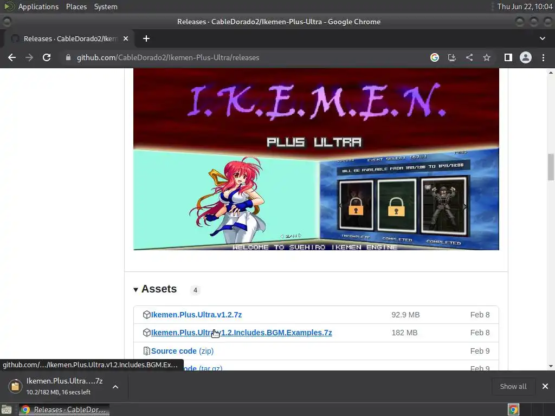
Task: Download Ikemen.Plus.Ultra.v1.2.7z
Action: 196,315
